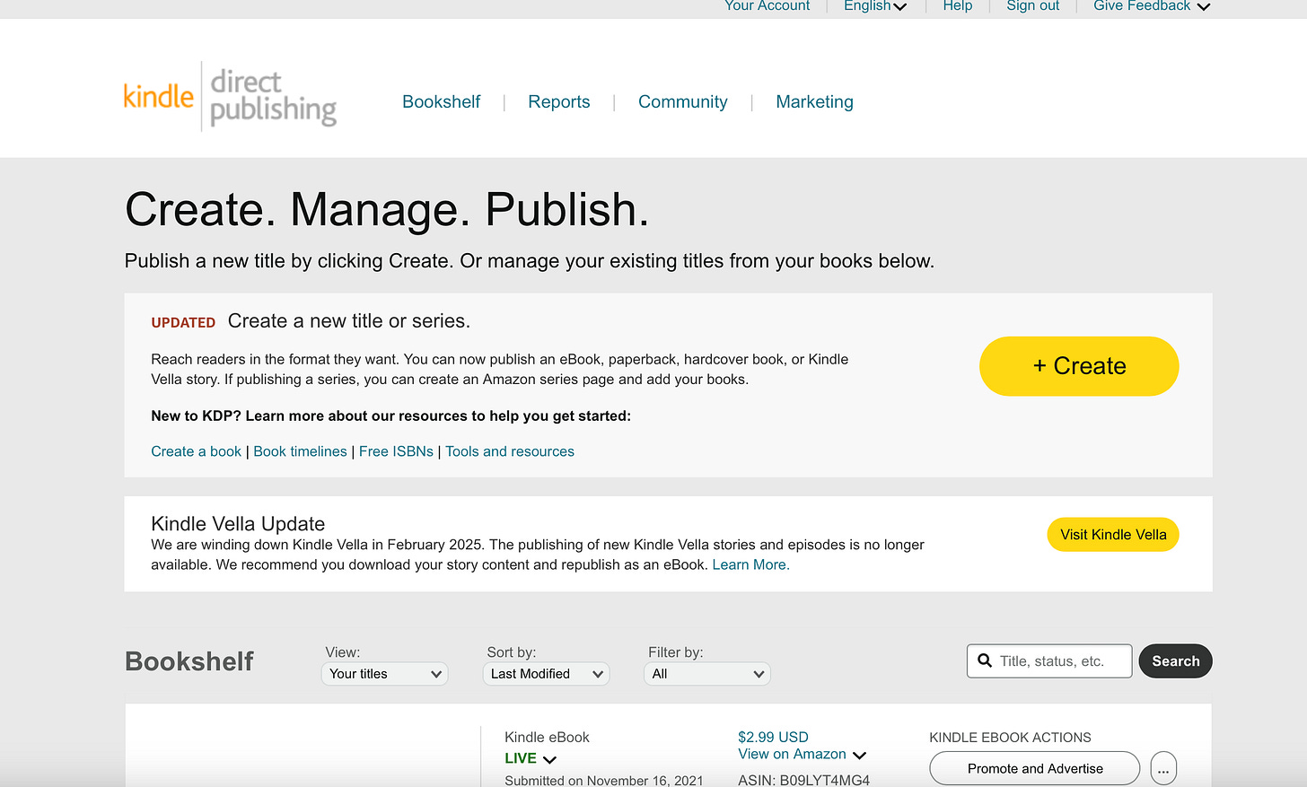Screen dimensions: 1307x787
Task: Click the yellow + Create button
Action: click(x=1079, y=366)
